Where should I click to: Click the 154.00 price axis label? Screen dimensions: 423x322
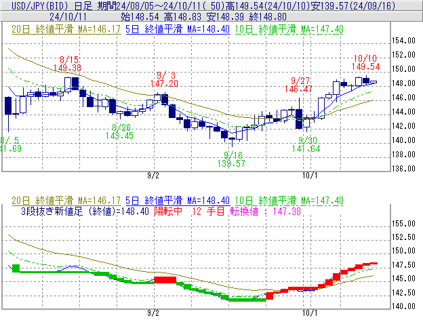404,41
